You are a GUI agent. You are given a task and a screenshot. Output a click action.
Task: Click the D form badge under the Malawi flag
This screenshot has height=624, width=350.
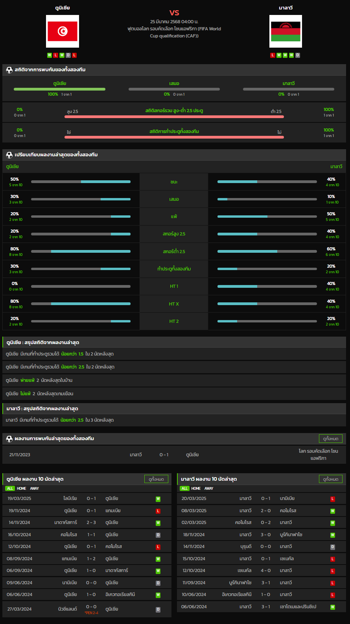tap(298, 55)
